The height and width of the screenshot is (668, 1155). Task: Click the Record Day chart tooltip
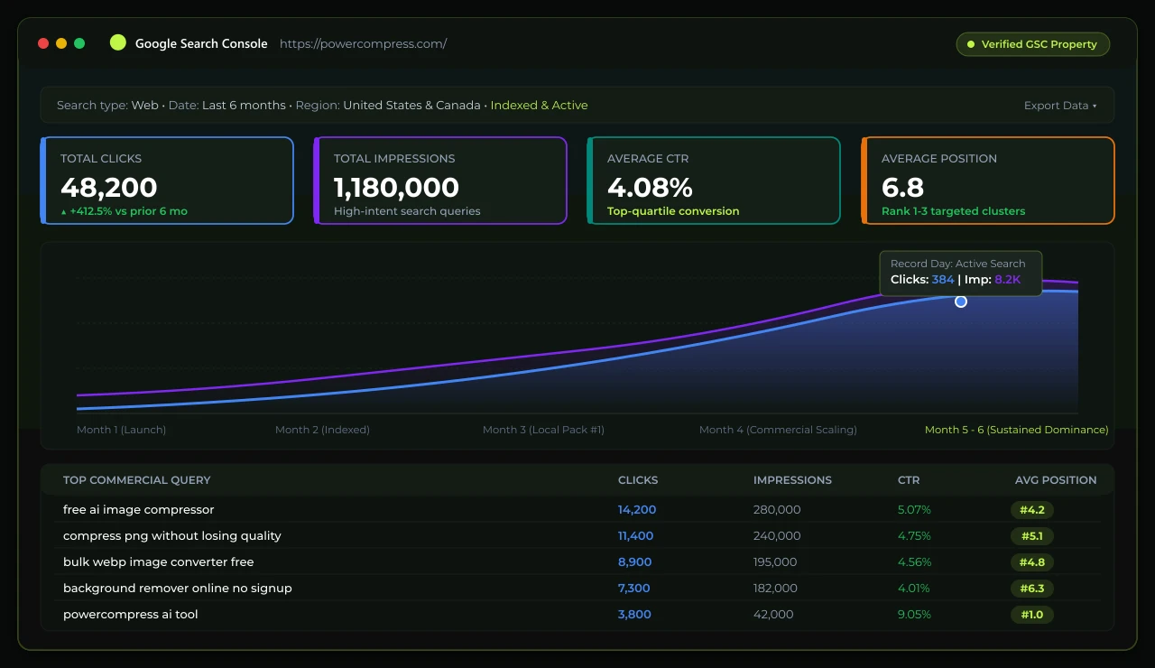pyautogui.click(x=961, y=273)
